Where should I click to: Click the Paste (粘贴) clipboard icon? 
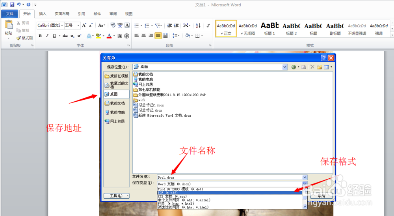tap(9, 25)
